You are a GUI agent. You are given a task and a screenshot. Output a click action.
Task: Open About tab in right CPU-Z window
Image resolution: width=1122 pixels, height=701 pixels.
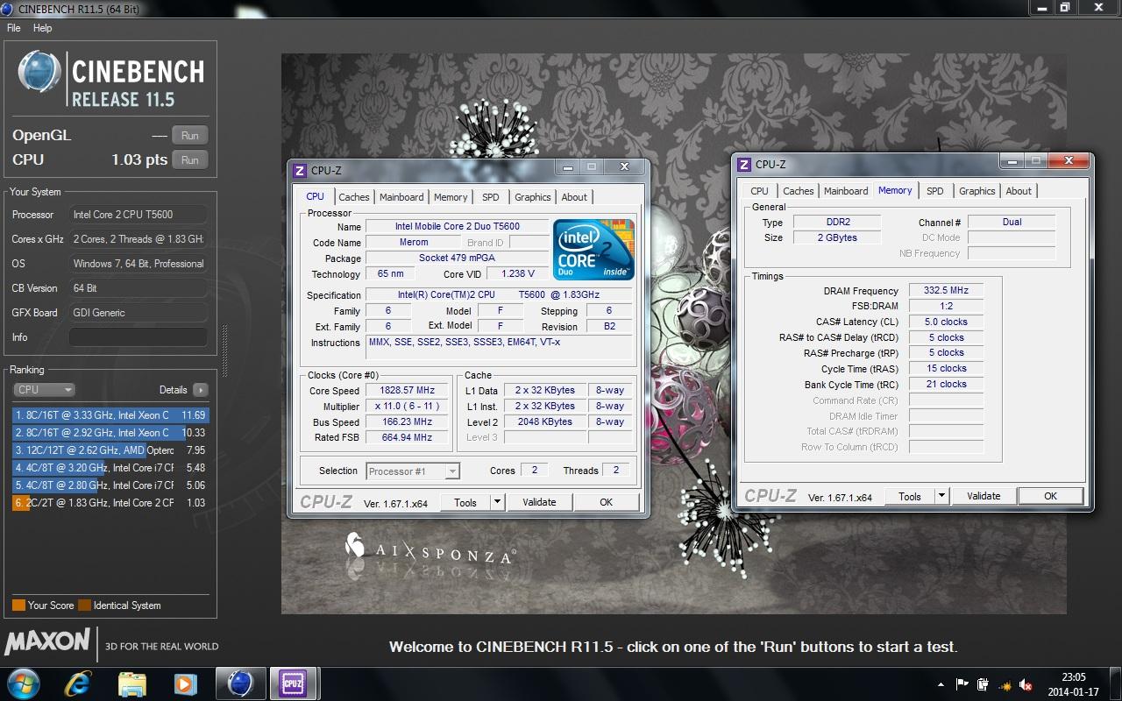click(1019, 191)
